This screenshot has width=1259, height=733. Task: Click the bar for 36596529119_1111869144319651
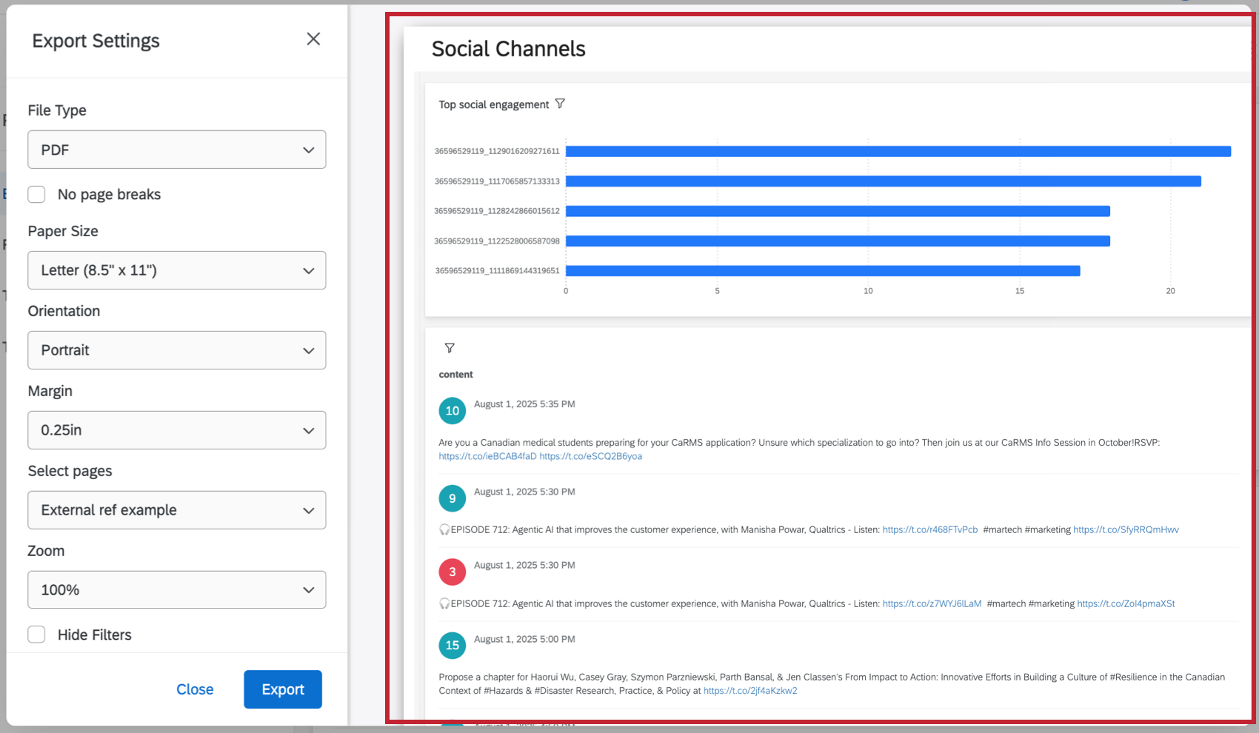tap(823, 271)
